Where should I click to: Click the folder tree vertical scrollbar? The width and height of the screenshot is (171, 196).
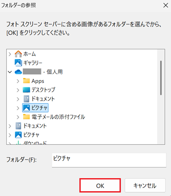coord(161,78)
